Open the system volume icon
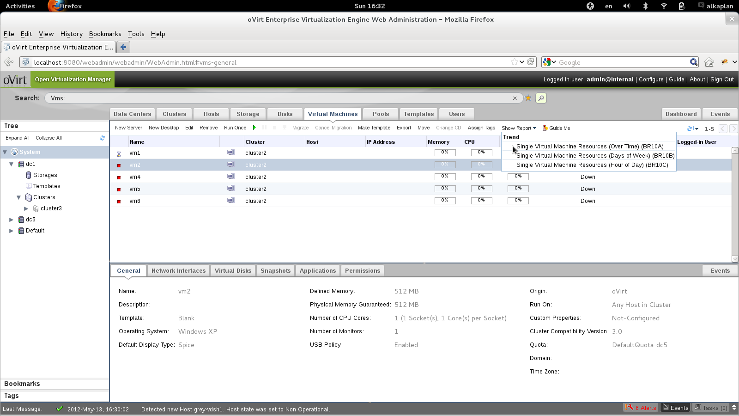This screenshot has width=739, height=416. coord(626,6)
